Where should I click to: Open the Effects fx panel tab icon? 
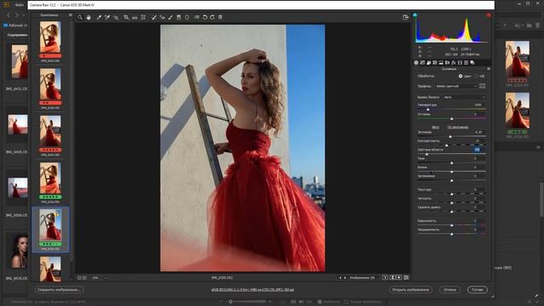(x=453, y=63)
